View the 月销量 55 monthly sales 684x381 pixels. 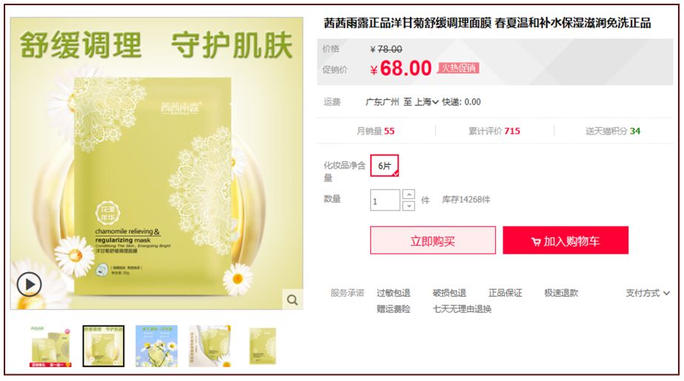[375, 131]
